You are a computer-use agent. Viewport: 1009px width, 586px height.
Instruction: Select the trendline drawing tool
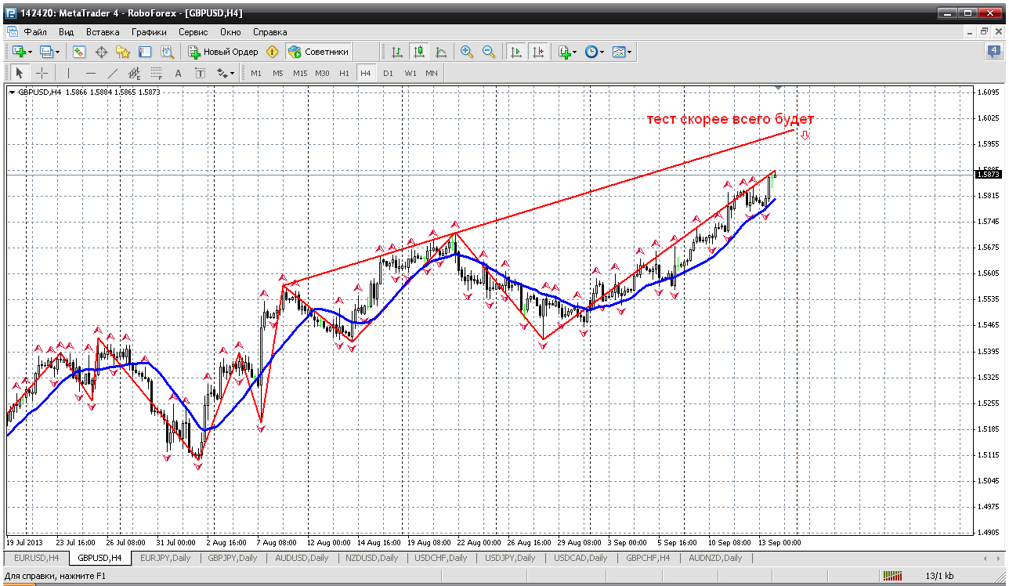[x=112, y=73]
